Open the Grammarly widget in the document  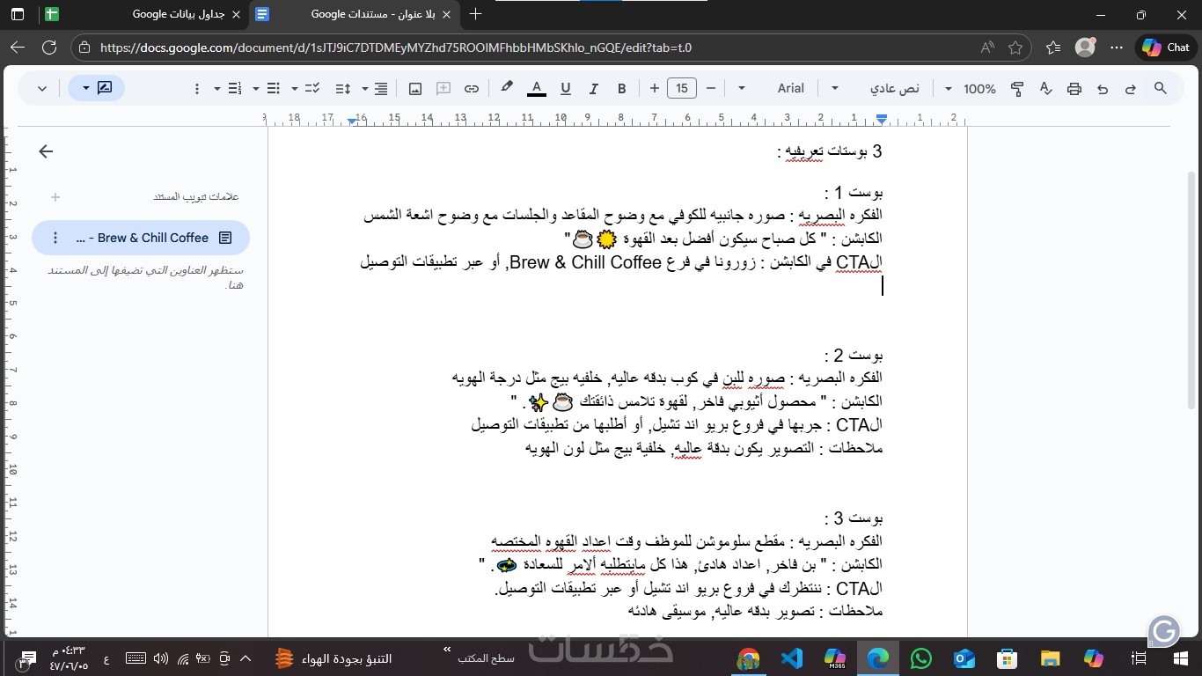pyautogui.click(x=1164, y=630)
